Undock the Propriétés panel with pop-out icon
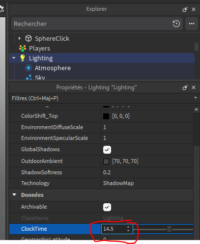 (x=185, y=87)
